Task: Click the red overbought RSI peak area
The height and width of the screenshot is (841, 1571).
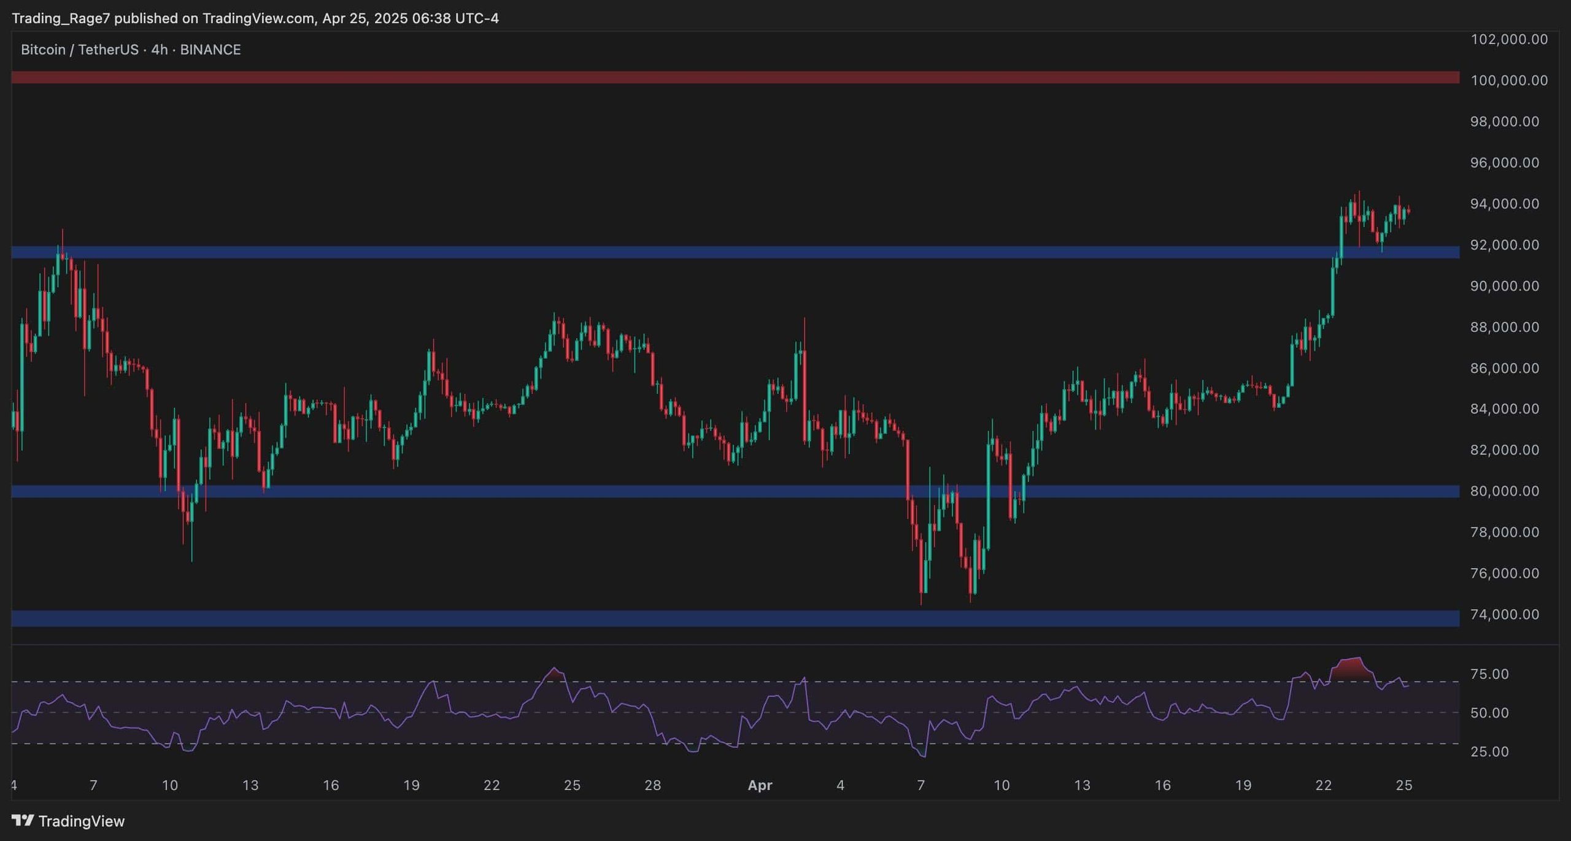Action: coord(1351,667)
